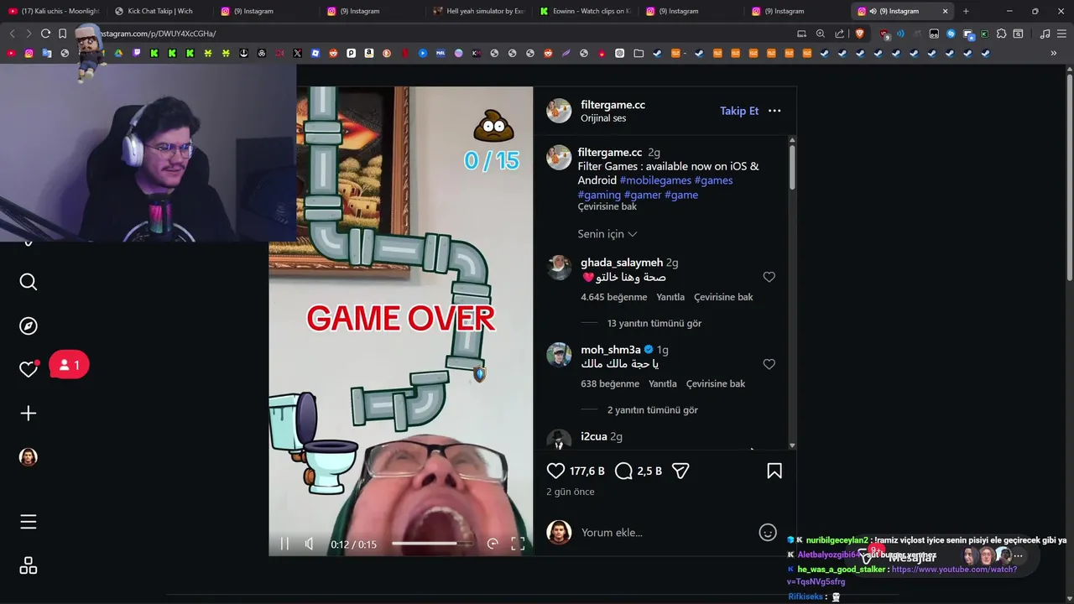Viewport: 1074px width, 604px height.
Task: Save post with bookmark icon
Action: [774, 471]
